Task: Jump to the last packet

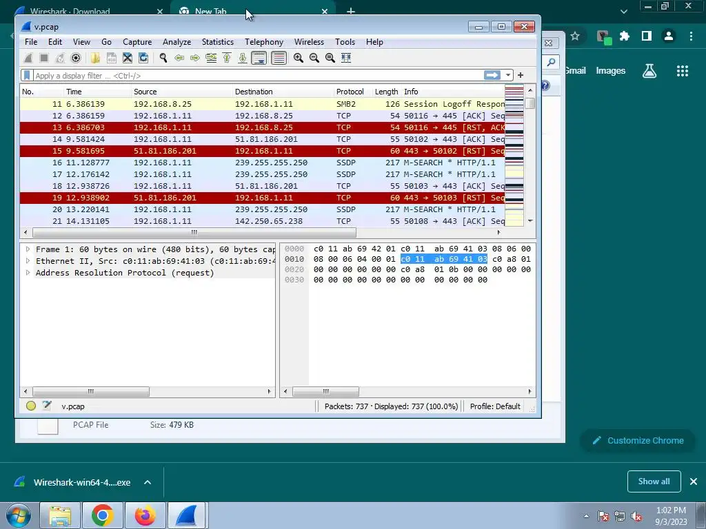Action: tap(242, 58)
